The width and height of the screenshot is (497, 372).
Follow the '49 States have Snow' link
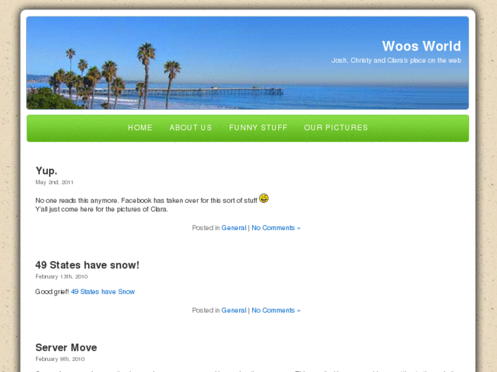click(x=103, y=291)
